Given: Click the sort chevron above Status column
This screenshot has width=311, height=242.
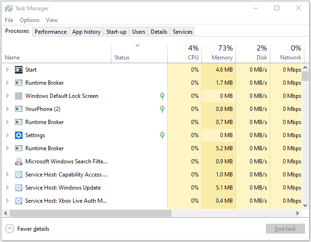Looking at the screenshot, I should pos(137,45).
